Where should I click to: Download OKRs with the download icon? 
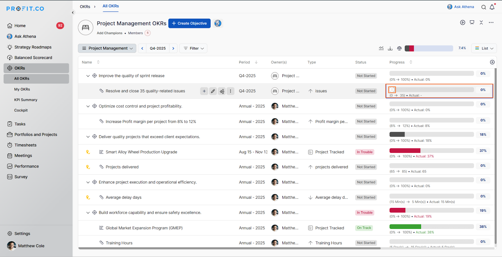pos(390,48)
